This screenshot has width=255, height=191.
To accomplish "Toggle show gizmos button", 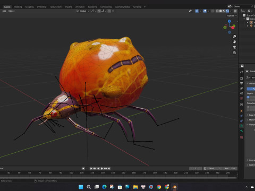I will pyautogui.click(x=197, y=11).
